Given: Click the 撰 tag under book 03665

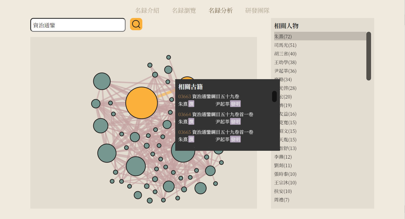Looking at the screenshot, I should pyautogui.click(x=191, y=139).
